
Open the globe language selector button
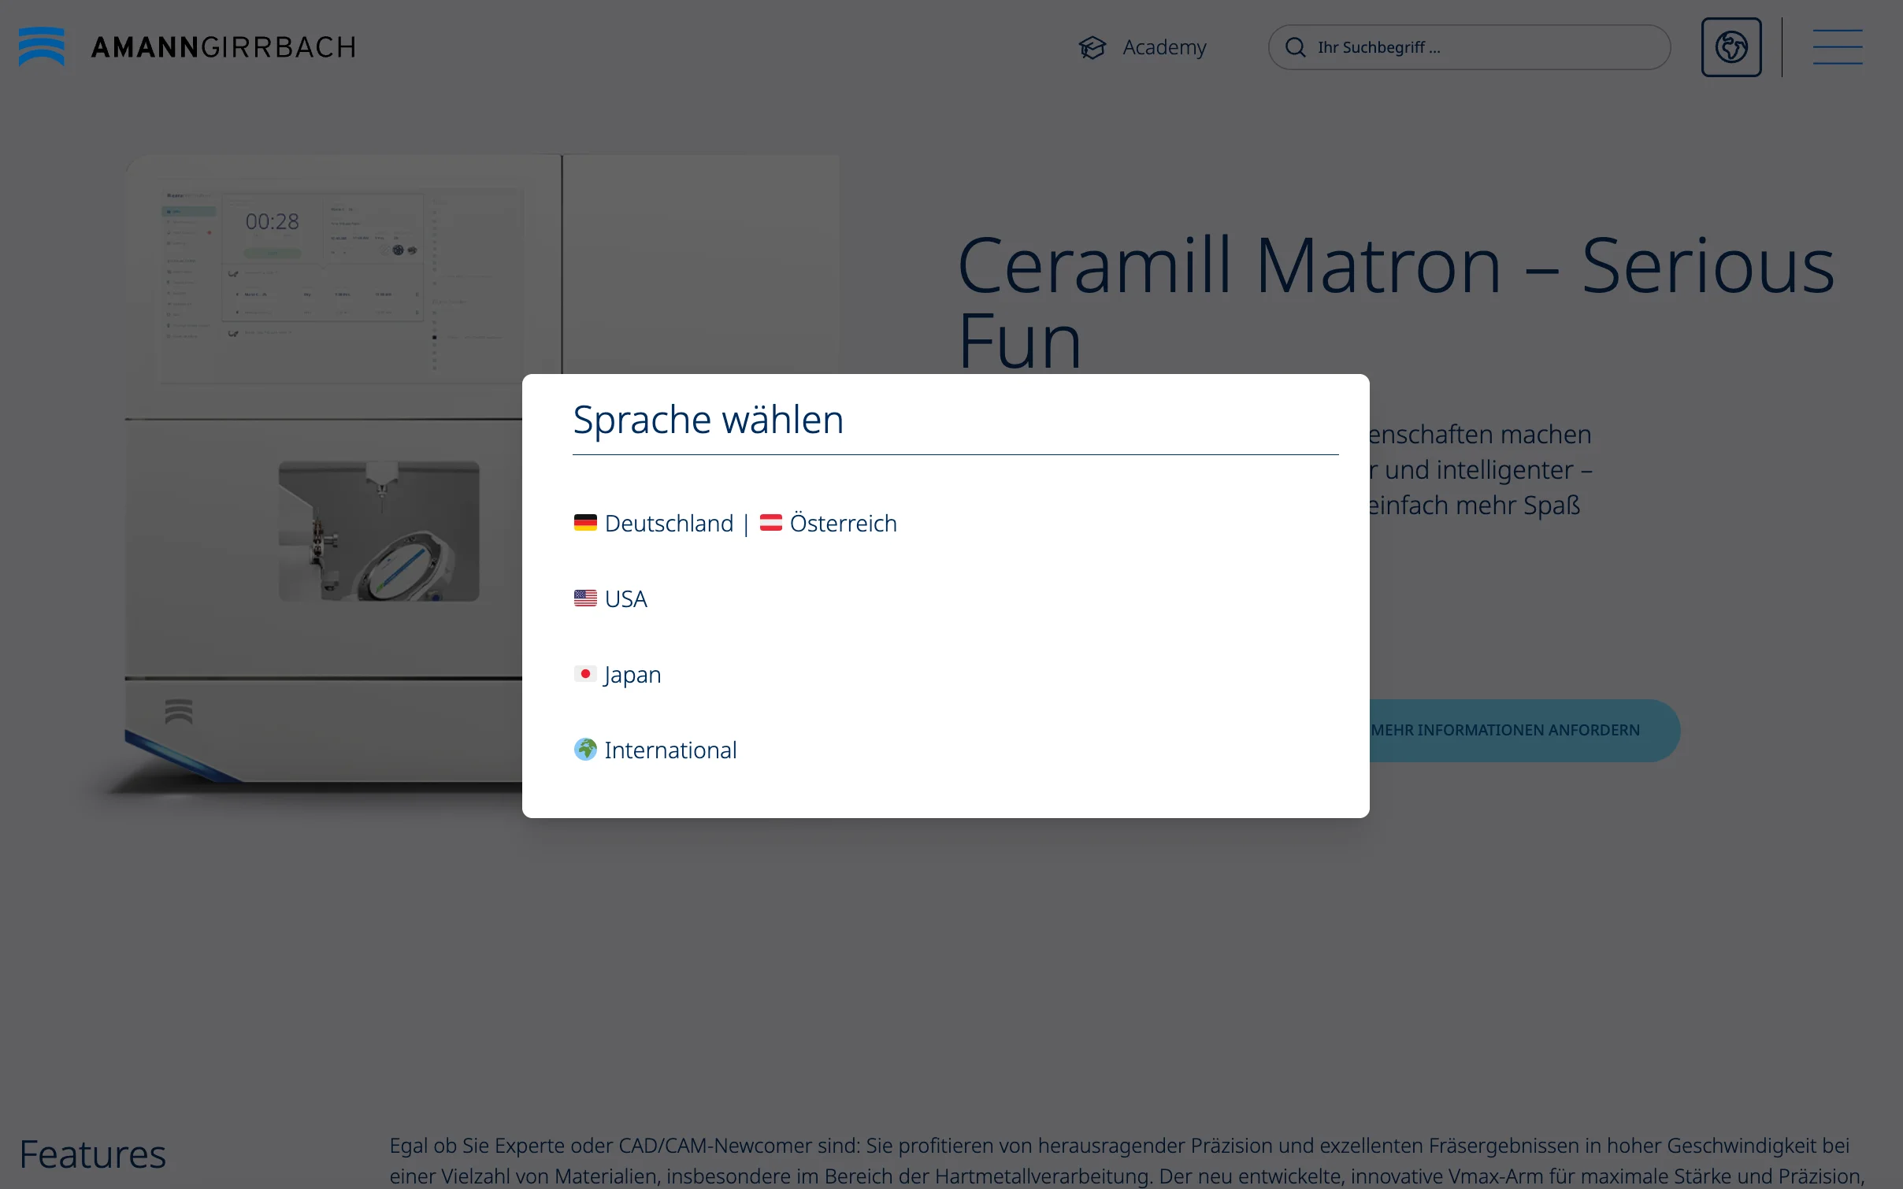[1731, 47]
